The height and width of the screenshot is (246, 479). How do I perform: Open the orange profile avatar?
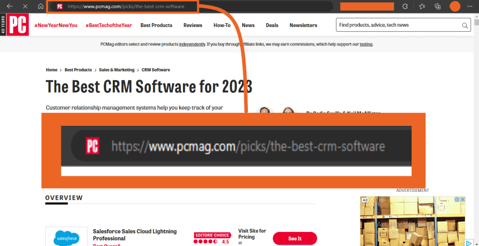tap(455, 7)
